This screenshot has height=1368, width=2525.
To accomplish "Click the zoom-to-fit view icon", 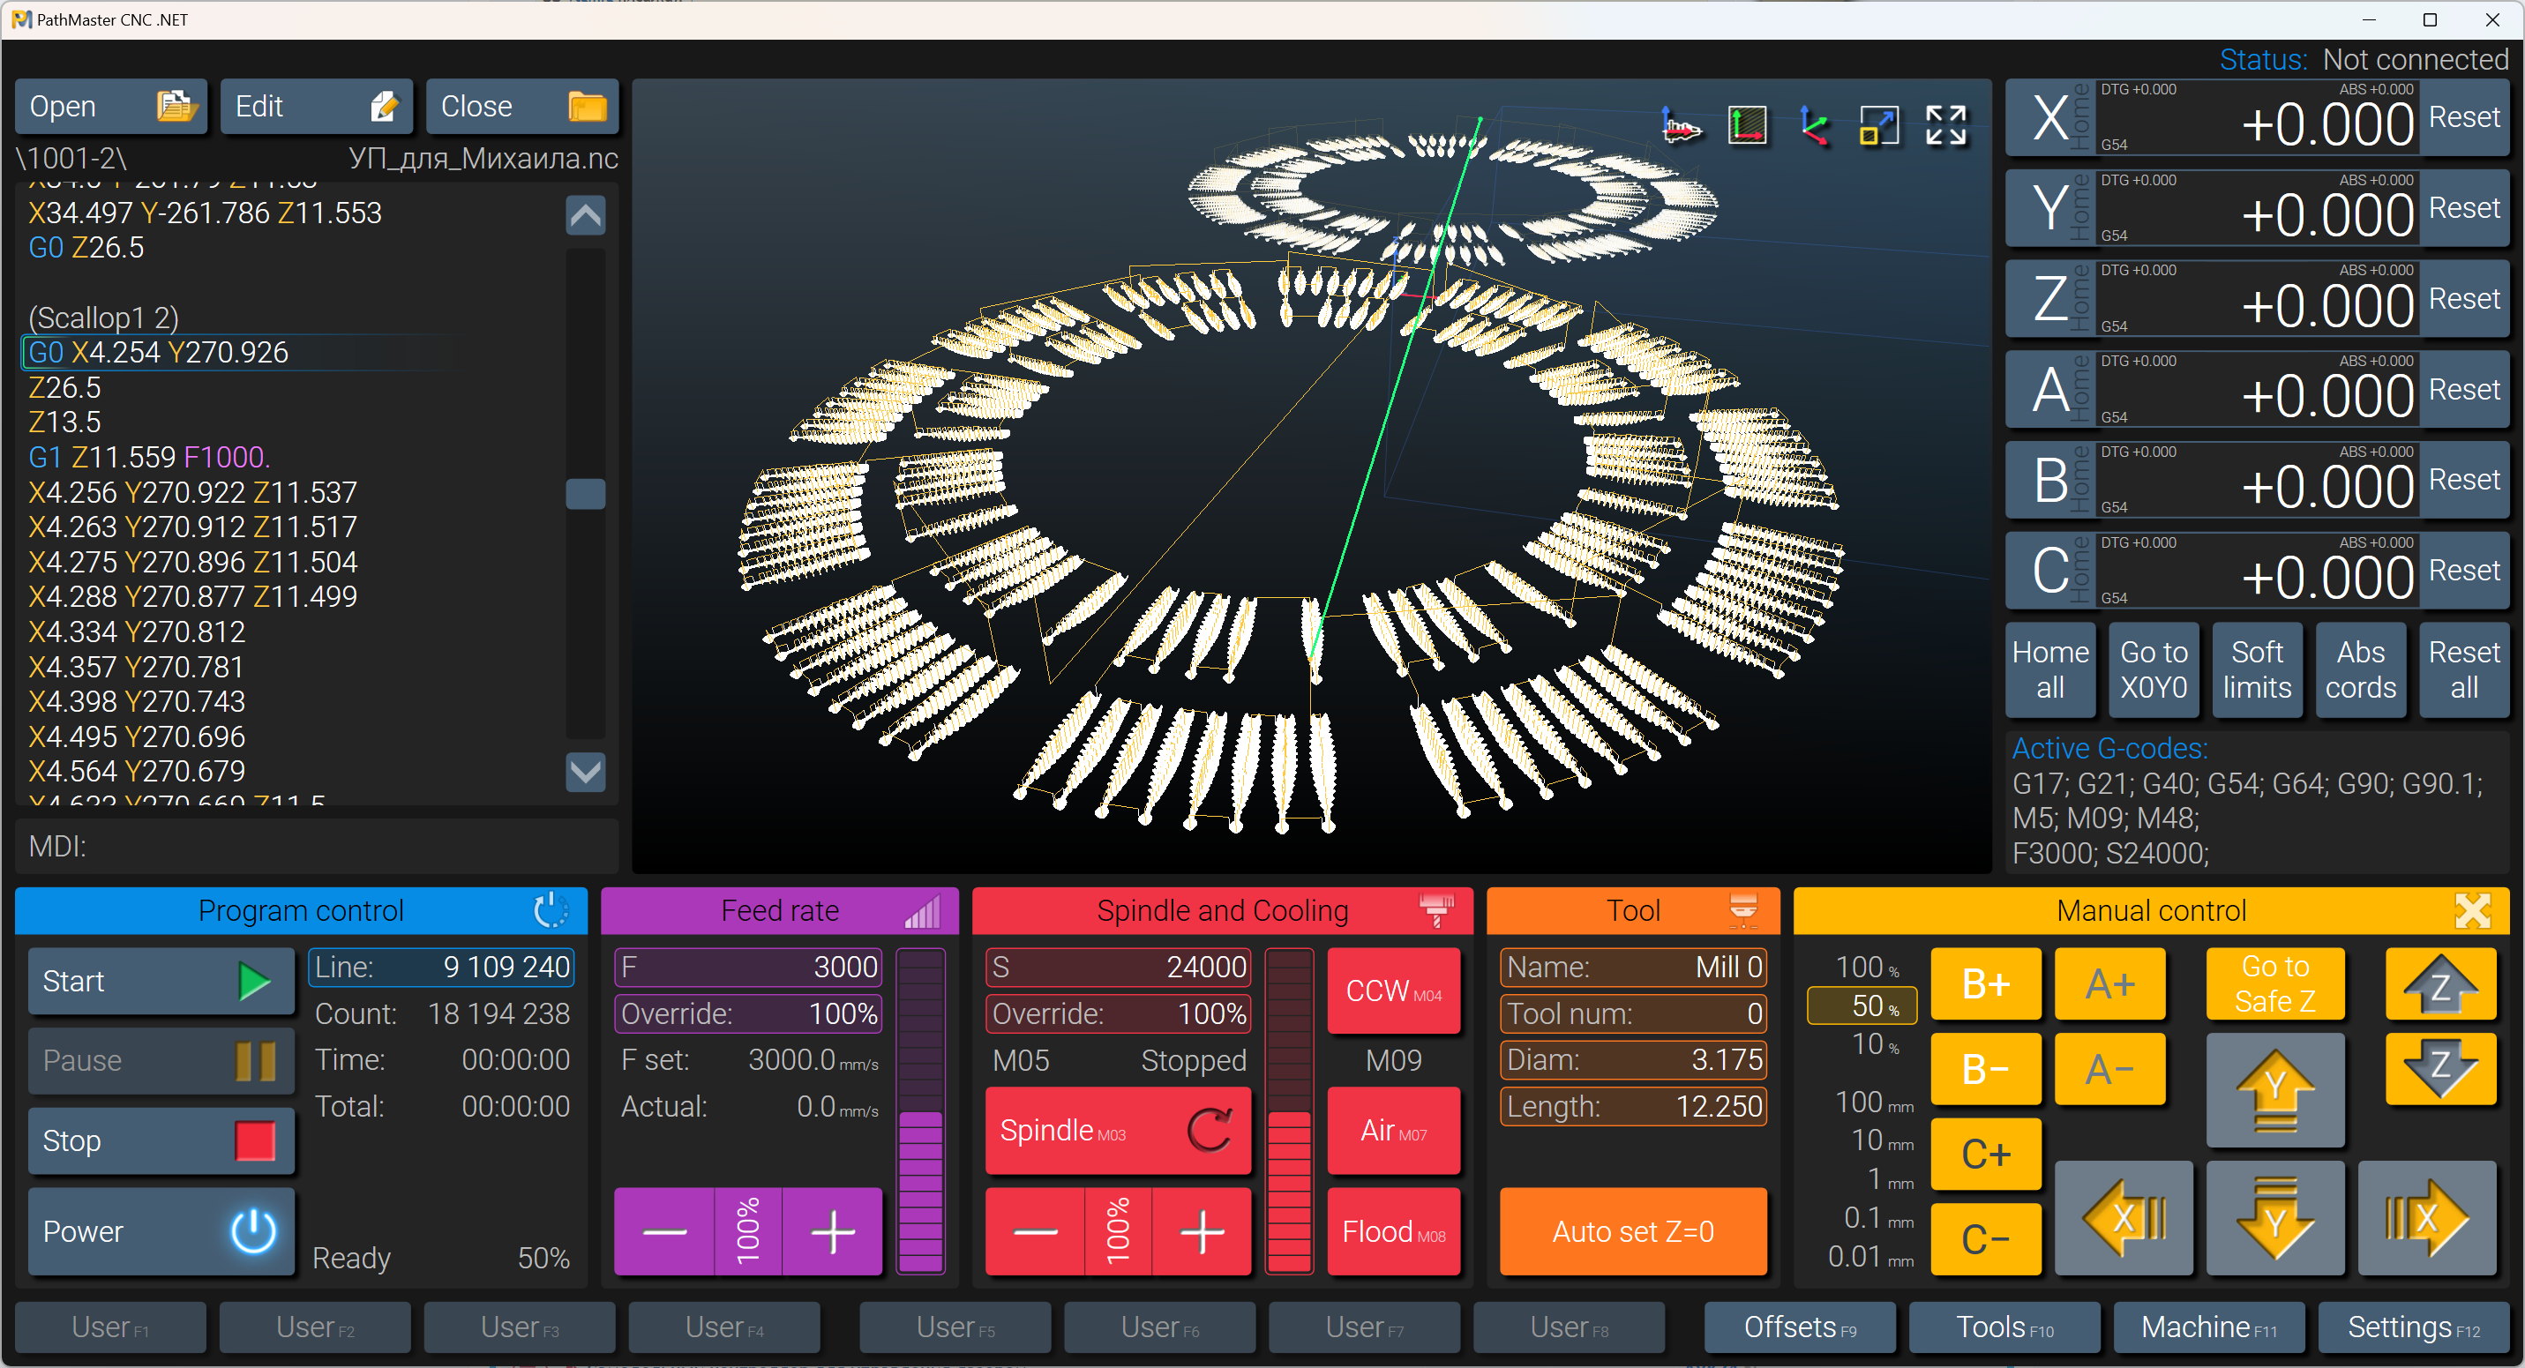I will click(1879, 126).
